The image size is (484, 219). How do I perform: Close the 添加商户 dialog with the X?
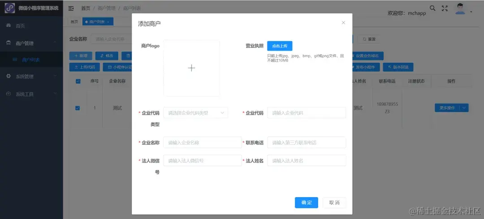pos(343,22)
